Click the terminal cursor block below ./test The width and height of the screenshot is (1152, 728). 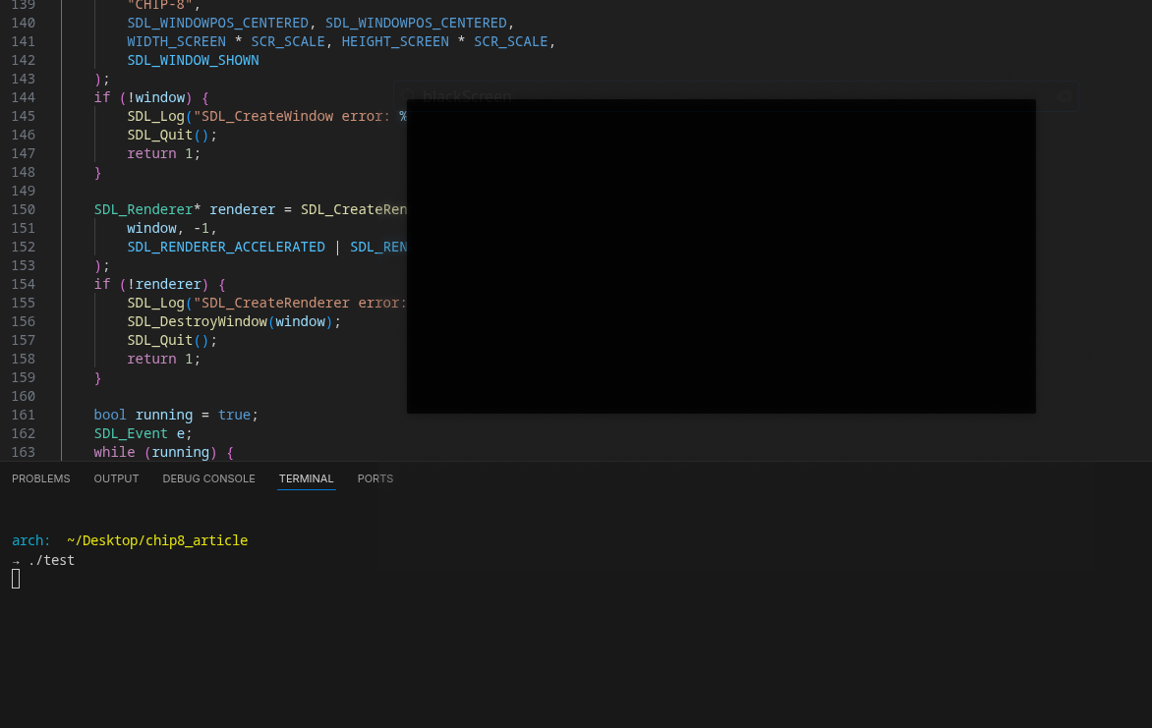pyautogui.click(x=16, y=579)
